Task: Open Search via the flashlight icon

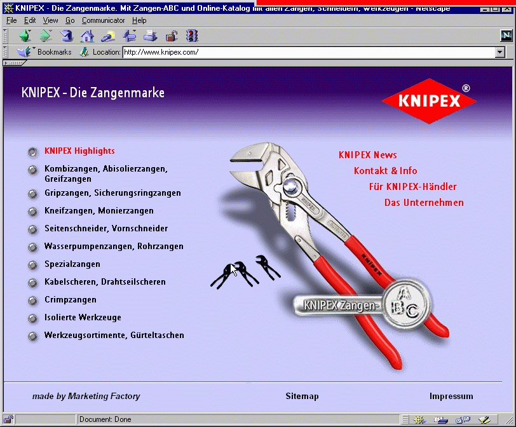Action: [108, 36]
